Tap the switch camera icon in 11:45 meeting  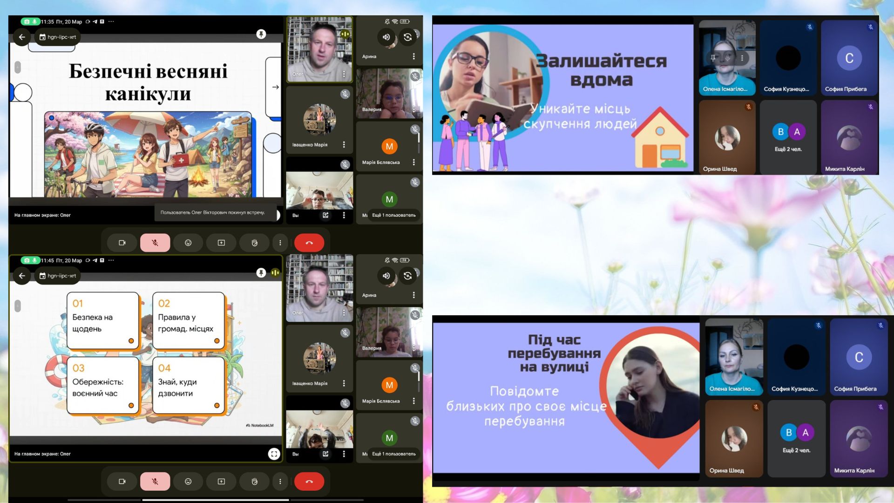pyautogui.click(x=407, y=276)
